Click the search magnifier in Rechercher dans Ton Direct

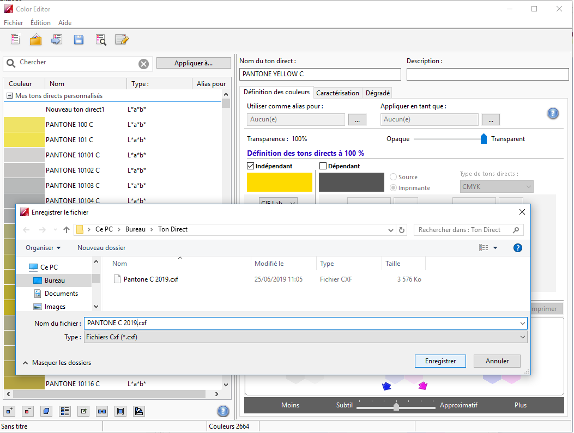point(516,230)
